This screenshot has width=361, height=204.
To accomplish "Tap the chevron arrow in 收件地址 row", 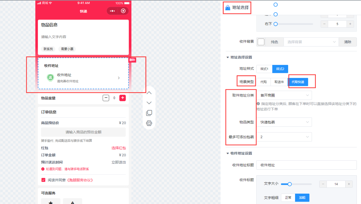I will coord(119,78).
